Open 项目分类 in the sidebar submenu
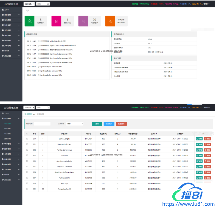Image resolution: width=216 pixels, height=207 pixels. 8,133
